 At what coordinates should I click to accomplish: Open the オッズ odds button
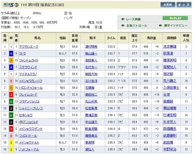[183, 5]
